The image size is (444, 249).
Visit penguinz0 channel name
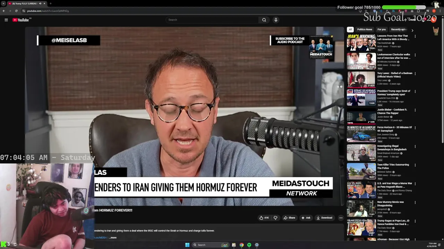coord(382,209)
